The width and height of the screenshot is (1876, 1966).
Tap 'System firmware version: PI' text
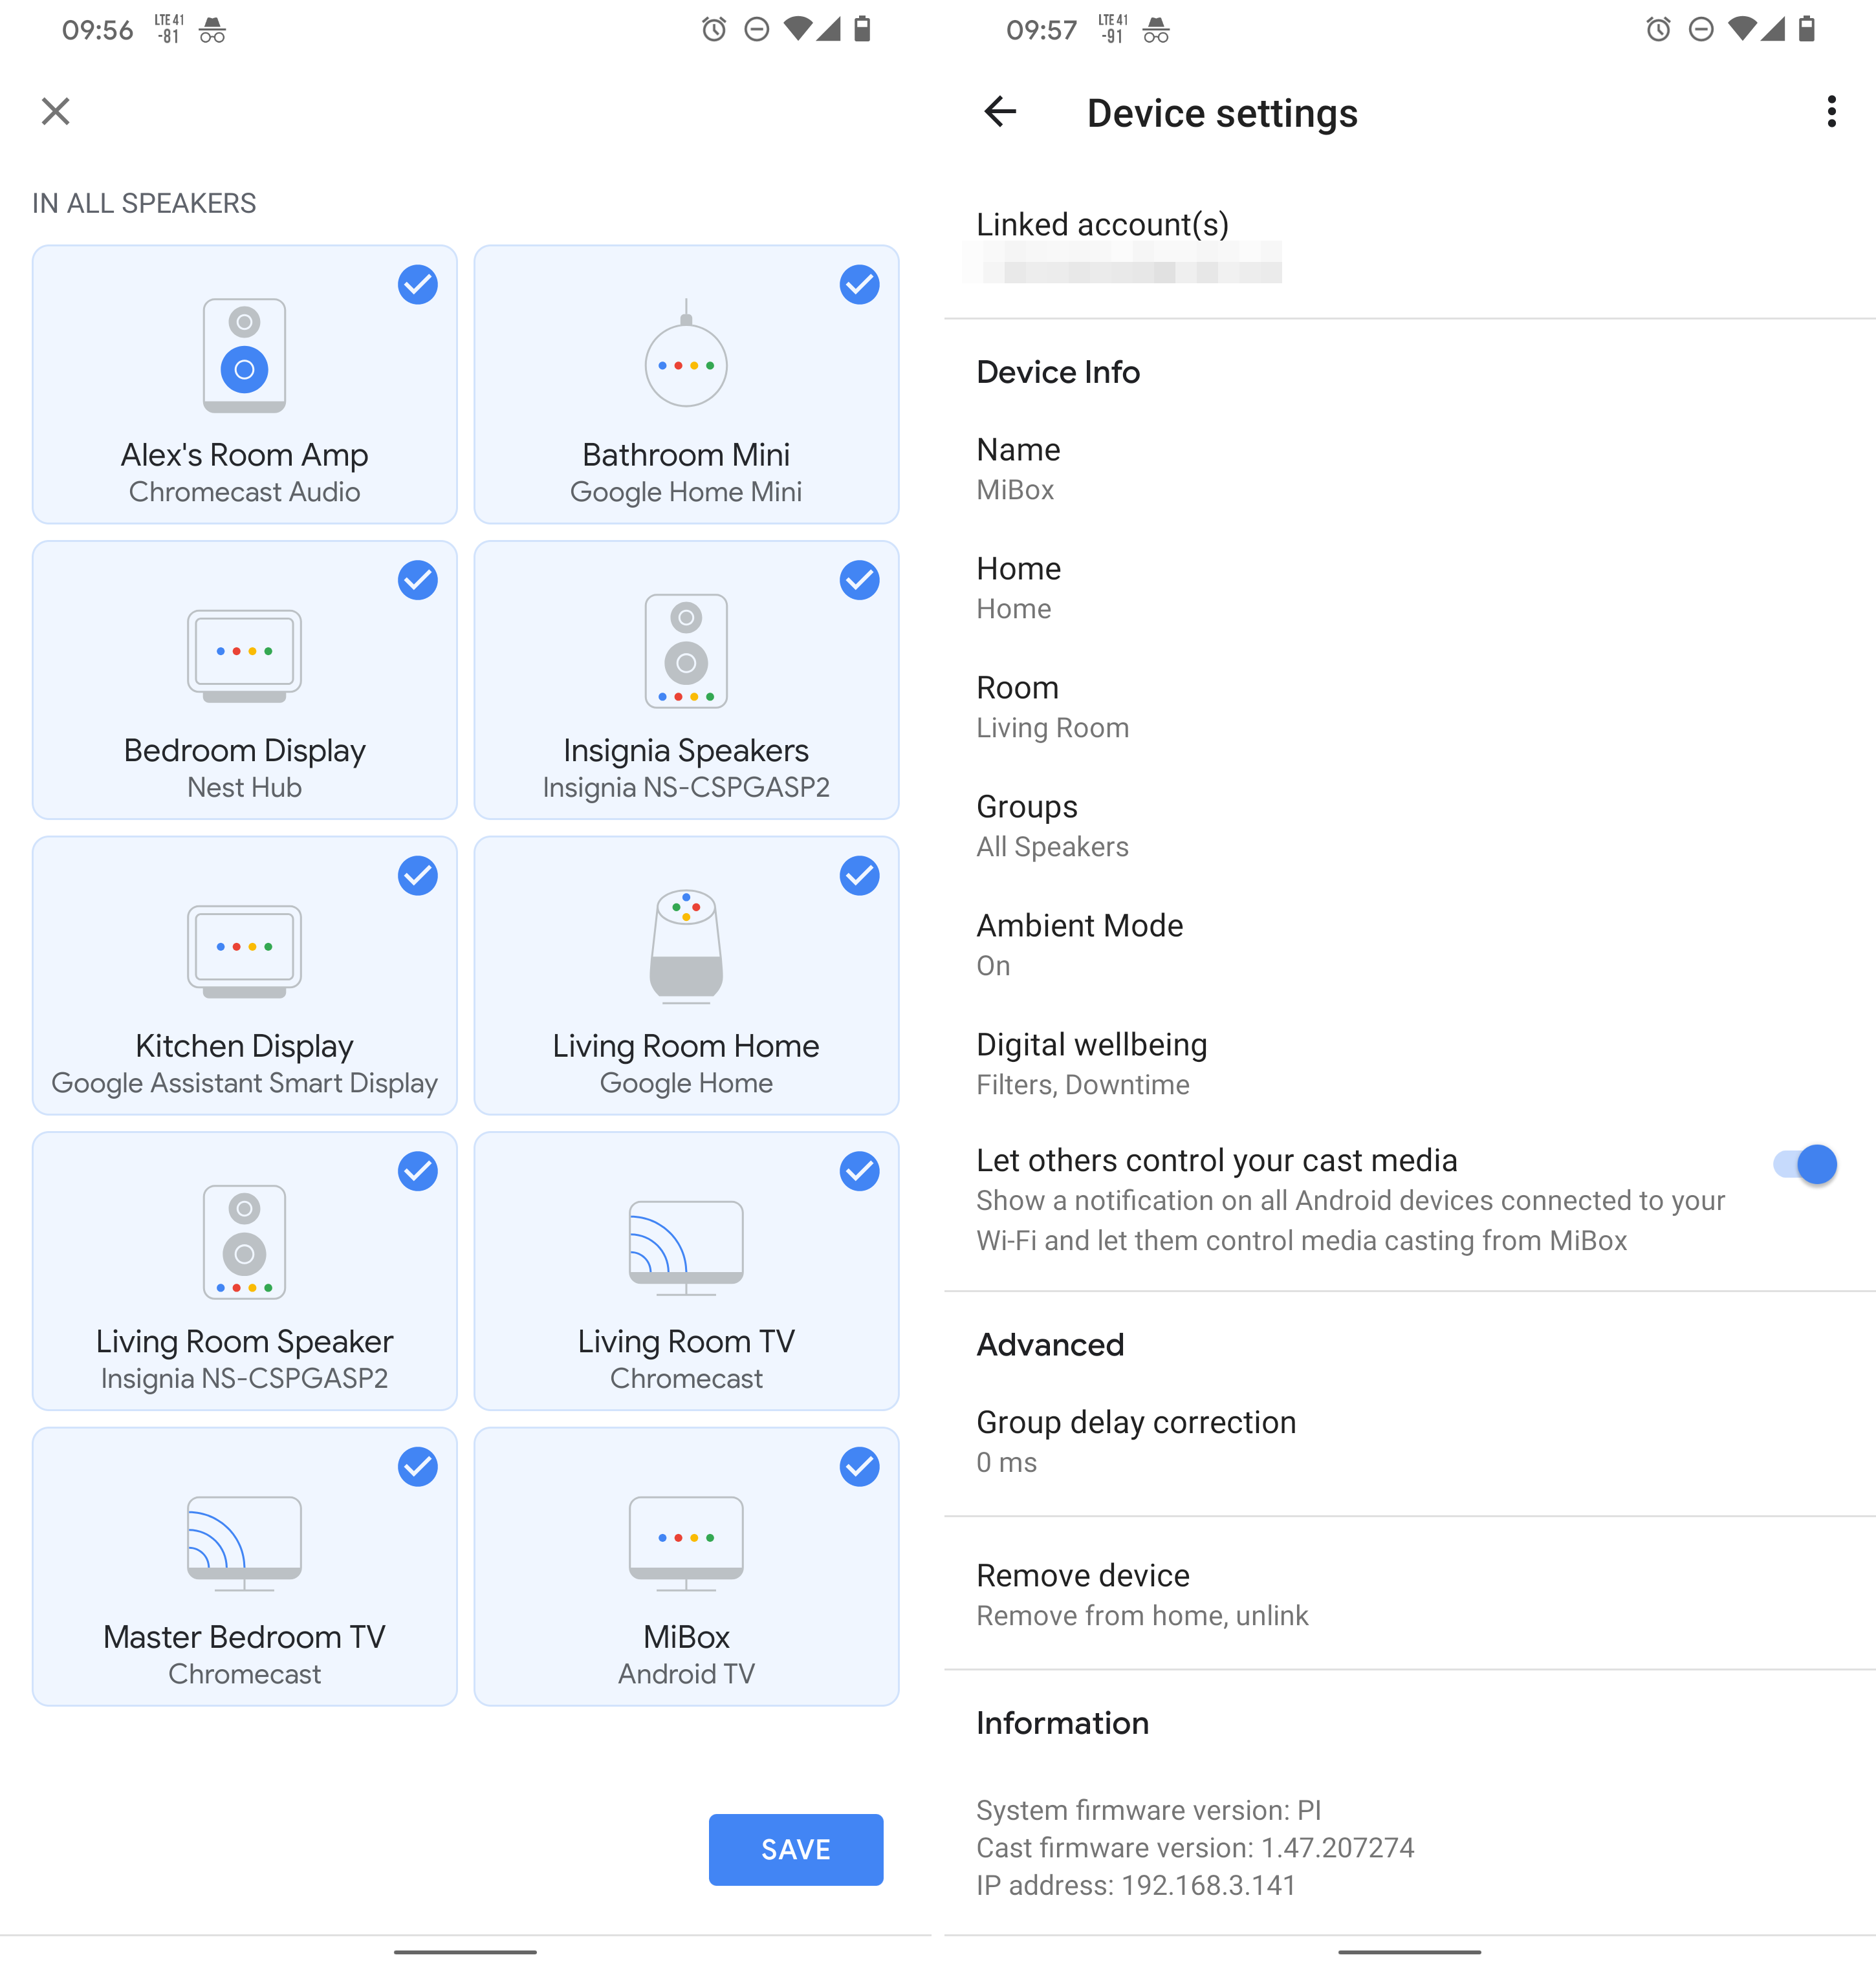(x=1149, y=1810)
